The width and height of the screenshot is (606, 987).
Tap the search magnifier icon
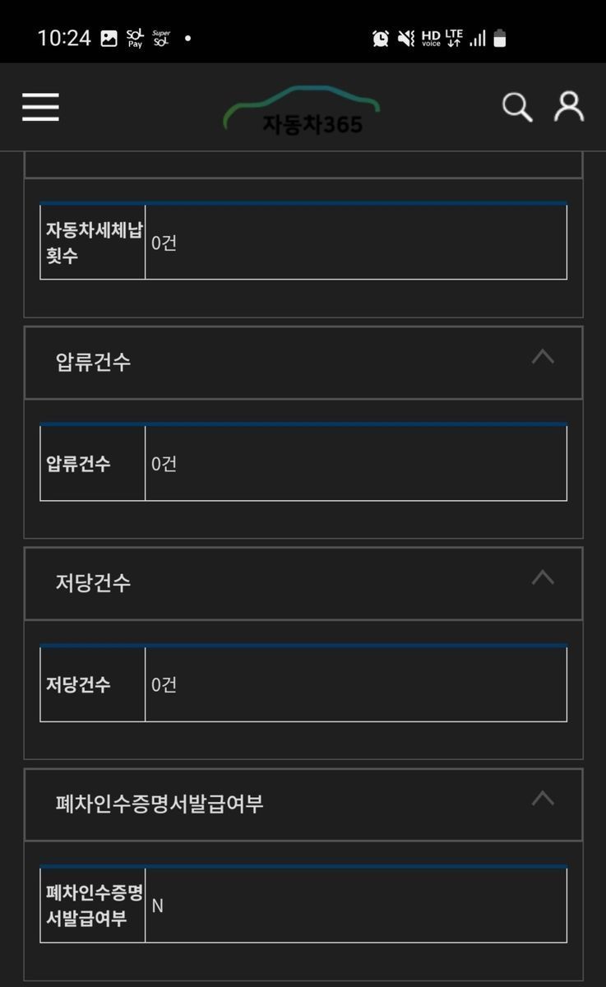[517, 107]
